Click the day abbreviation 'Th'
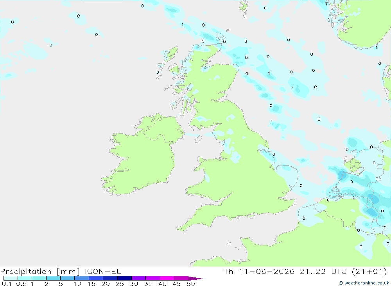The width and height of the screenshot is (391, 286). point(228,271)
